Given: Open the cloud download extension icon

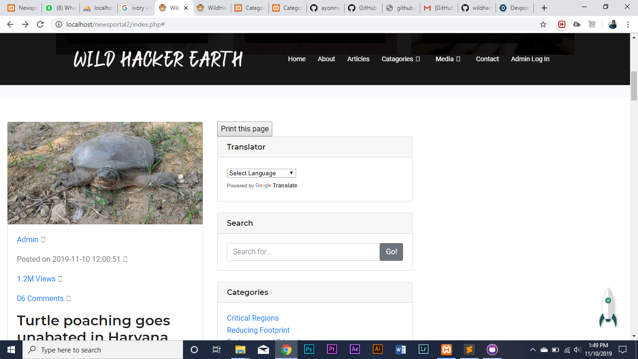Looking at the screenshot, I should pos(577,24).
